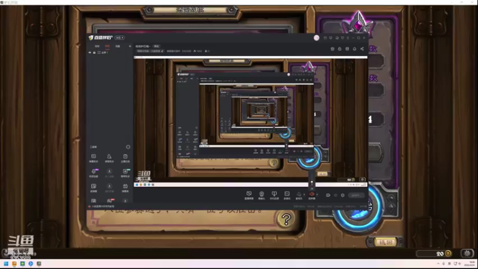Viewport: 478px width, 269px height.
Task: Open the last pinned taskbar app icon
Action: click(x=39, y=264)
